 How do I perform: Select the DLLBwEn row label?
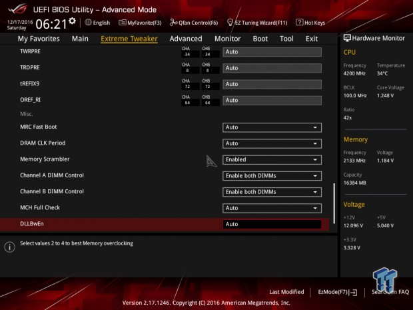point(32,224)
